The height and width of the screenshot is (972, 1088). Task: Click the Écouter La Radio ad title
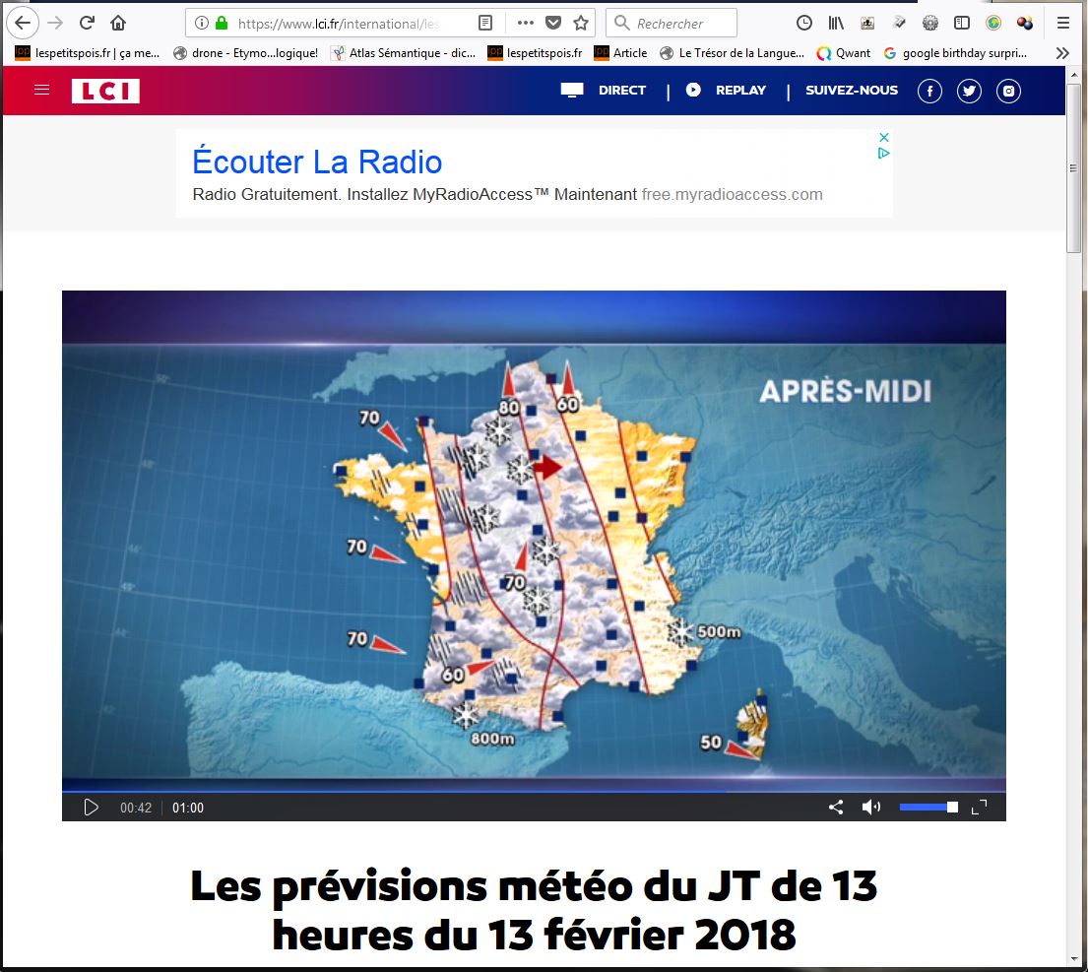point(317,162)
